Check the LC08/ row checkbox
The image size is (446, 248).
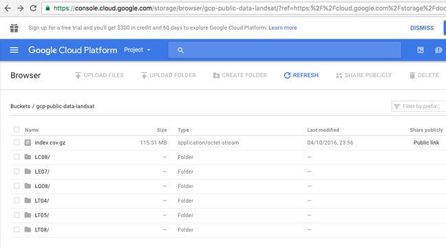pos(17,156)
